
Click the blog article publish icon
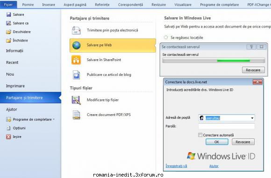click(76, 75)
